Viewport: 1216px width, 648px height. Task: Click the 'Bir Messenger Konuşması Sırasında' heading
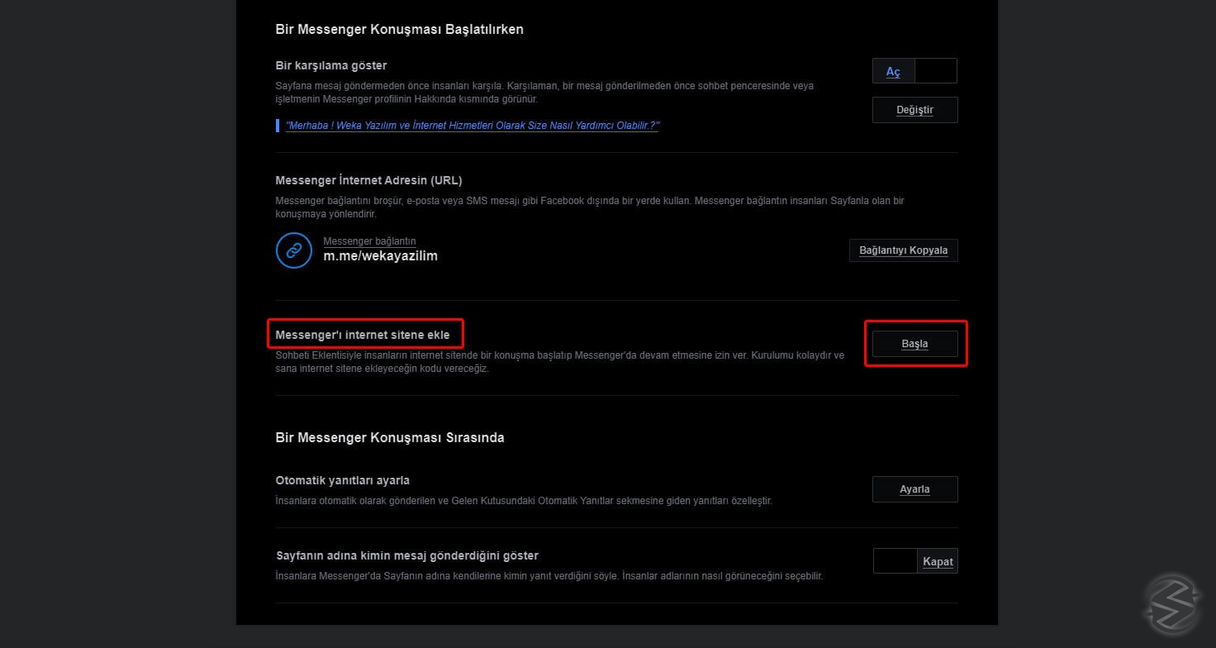pyautogui.click(x=389, y=437)
